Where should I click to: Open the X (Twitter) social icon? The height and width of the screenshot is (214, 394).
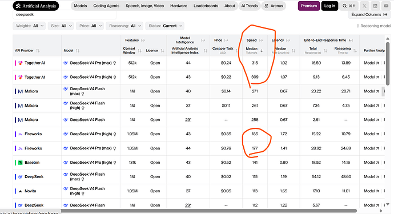pyautogui.click(x=364, y=6)
